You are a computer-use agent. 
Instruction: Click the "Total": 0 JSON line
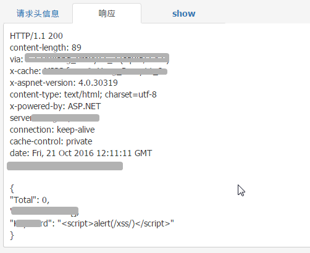coord(30,200)
